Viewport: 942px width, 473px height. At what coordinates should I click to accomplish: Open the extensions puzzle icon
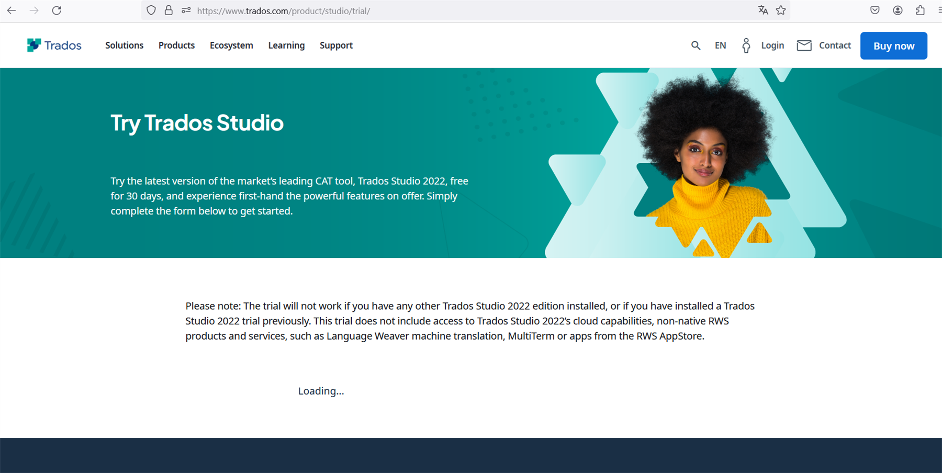pyautogui.click(x=920, y=10)
